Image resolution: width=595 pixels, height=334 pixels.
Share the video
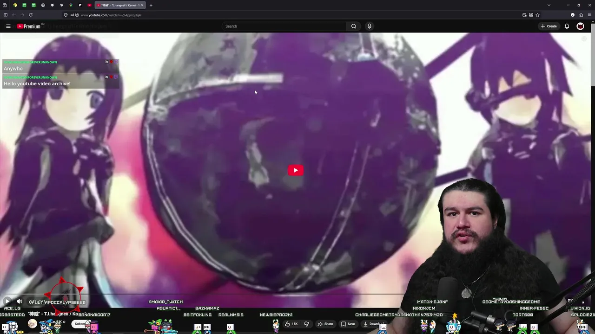325,324
